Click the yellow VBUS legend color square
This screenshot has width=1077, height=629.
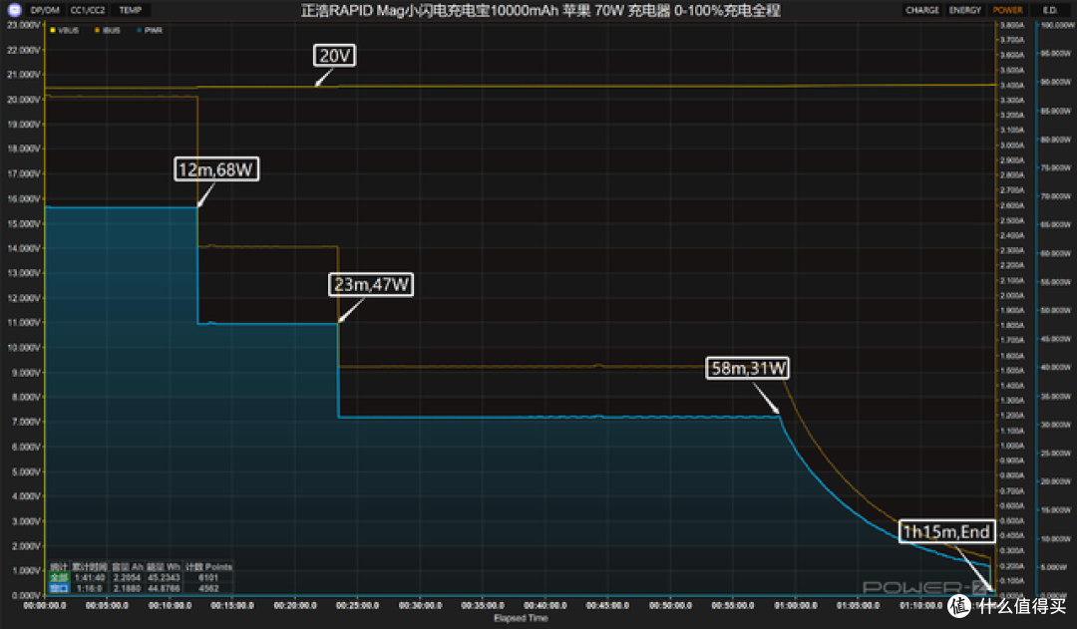[x=52, y=30]
